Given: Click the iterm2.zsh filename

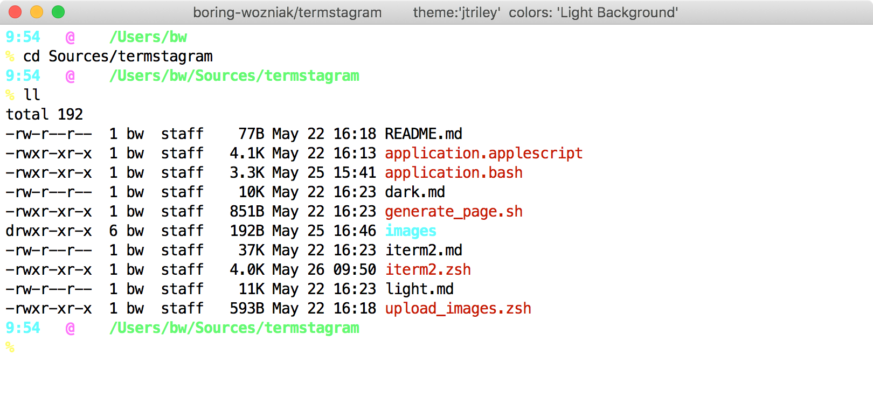Looking at the screenshot, I should pos(428,269).
